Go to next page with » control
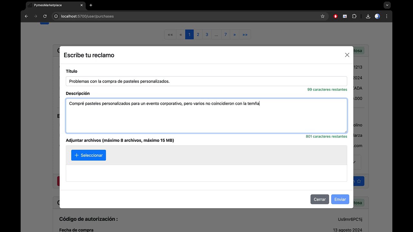Viewport: 413px width, 232px height. coord(235,34)
